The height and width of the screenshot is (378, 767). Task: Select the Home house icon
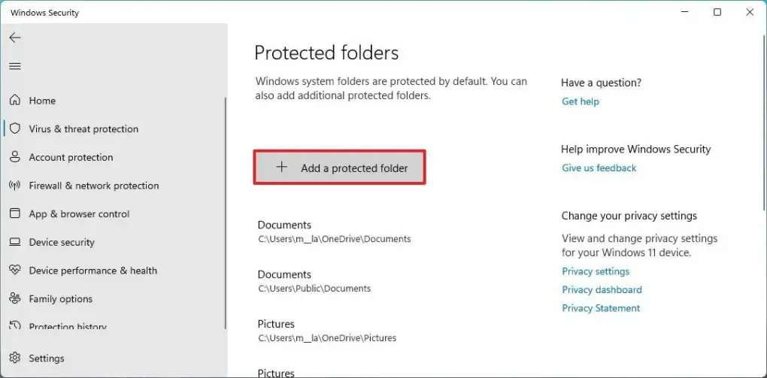tap(15, 100)
